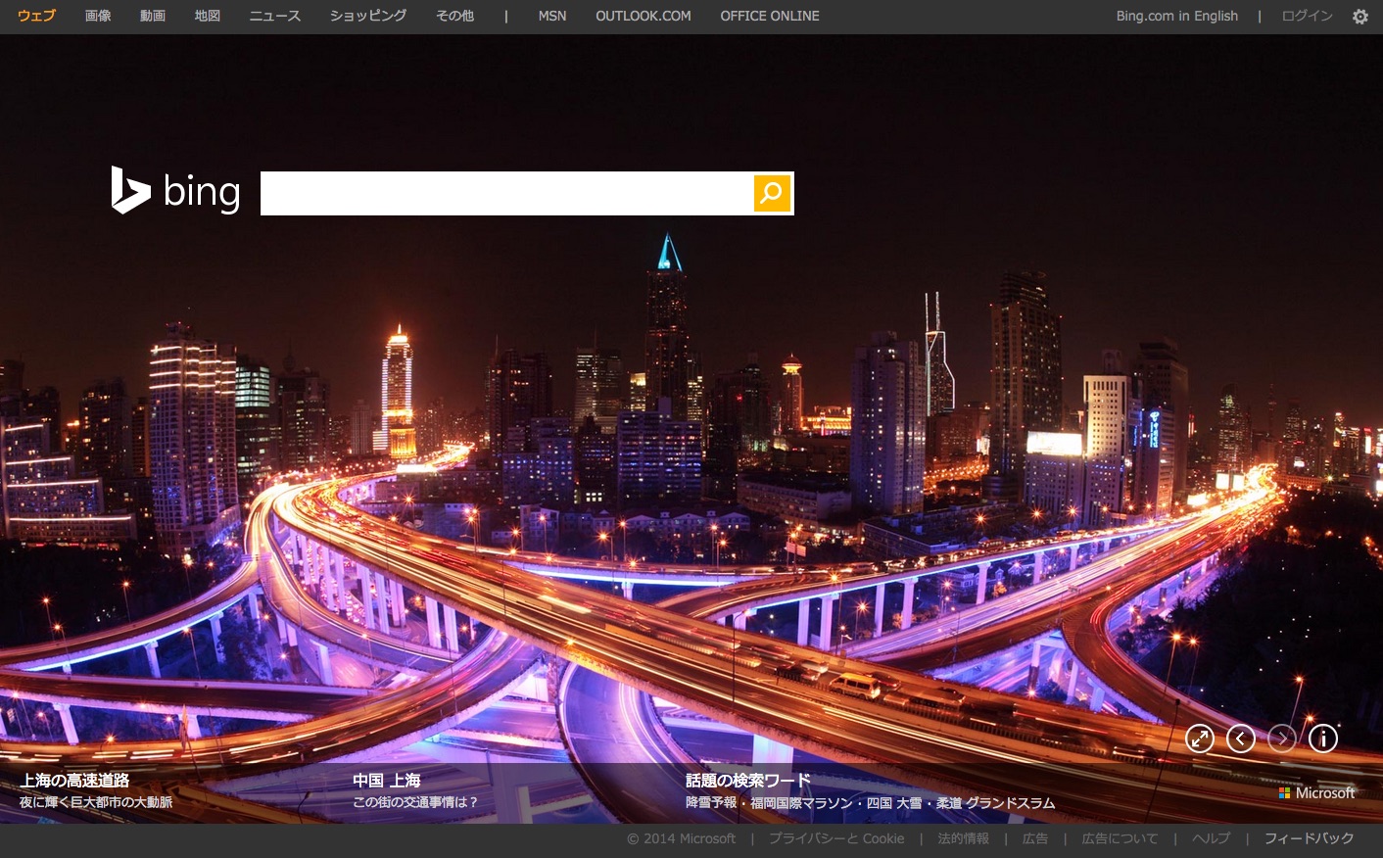
Task: Open the ショッピング tab
Action: tap(368, 17)
